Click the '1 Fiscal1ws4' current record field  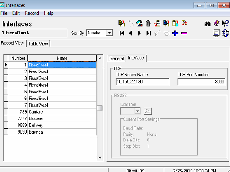[34, 33]
